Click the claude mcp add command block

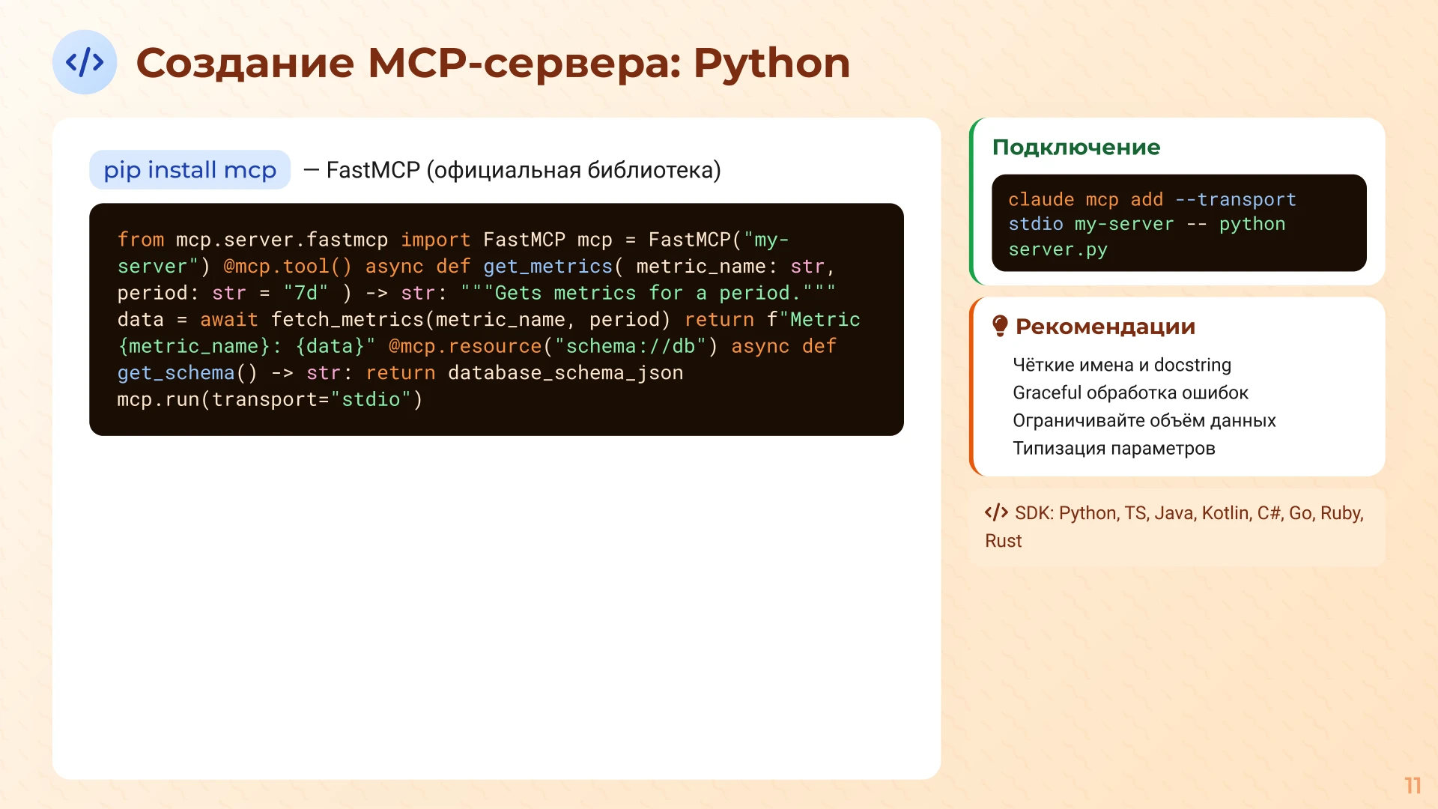(x=1178, y=223)
